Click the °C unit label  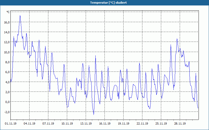click(8, 12)
